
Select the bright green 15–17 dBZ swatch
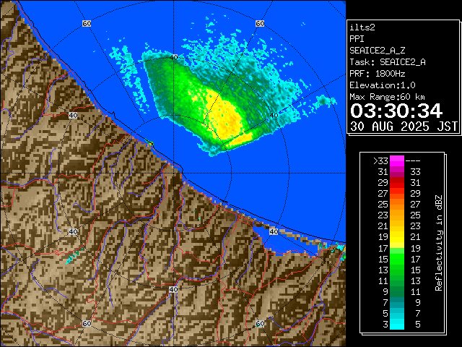396,258
